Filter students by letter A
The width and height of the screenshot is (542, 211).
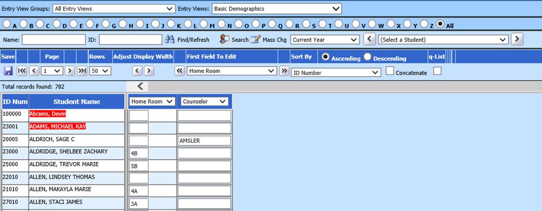click(7, 25)
